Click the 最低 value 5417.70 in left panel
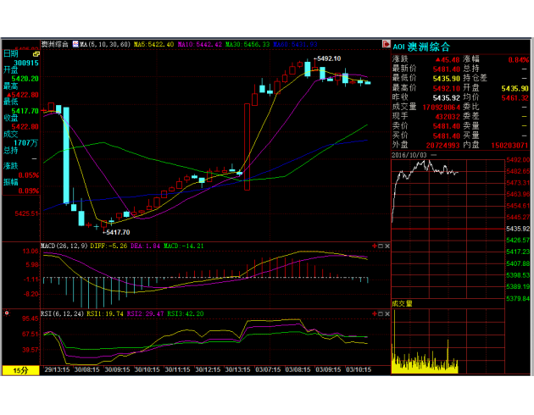Viewport: 534px width, 415px height. pyautogui.click(x=25, y=111)
